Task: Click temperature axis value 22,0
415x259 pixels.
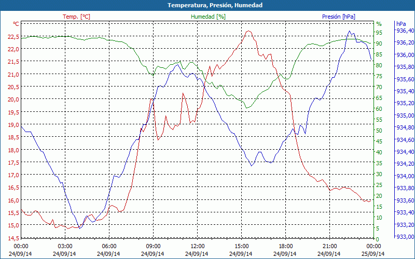Action: [x=13, y=49]
